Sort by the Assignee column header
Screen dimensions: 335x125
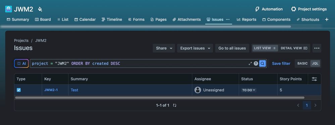tap(203, 79)
